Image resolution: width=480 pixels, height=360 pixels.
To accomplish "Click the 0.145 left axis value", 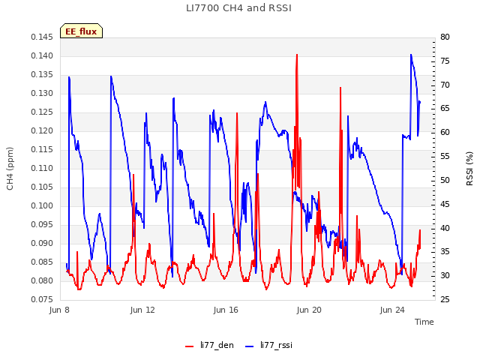I will pos(42,37).
